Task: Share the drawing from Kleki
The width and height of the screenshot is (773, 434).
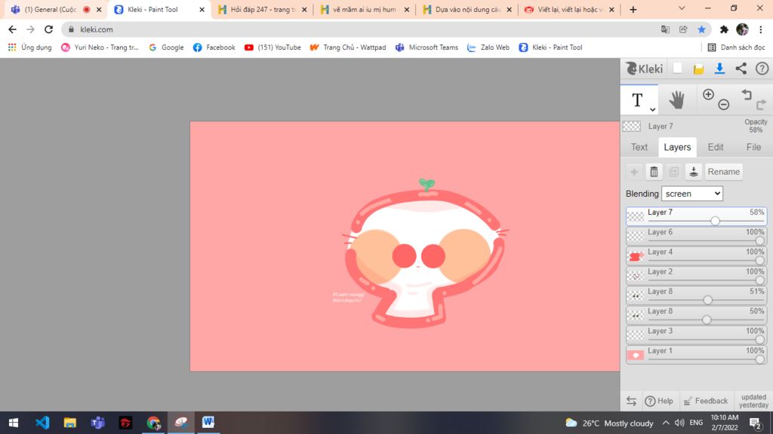Action: pyautogui.click(x=741, y=69)
